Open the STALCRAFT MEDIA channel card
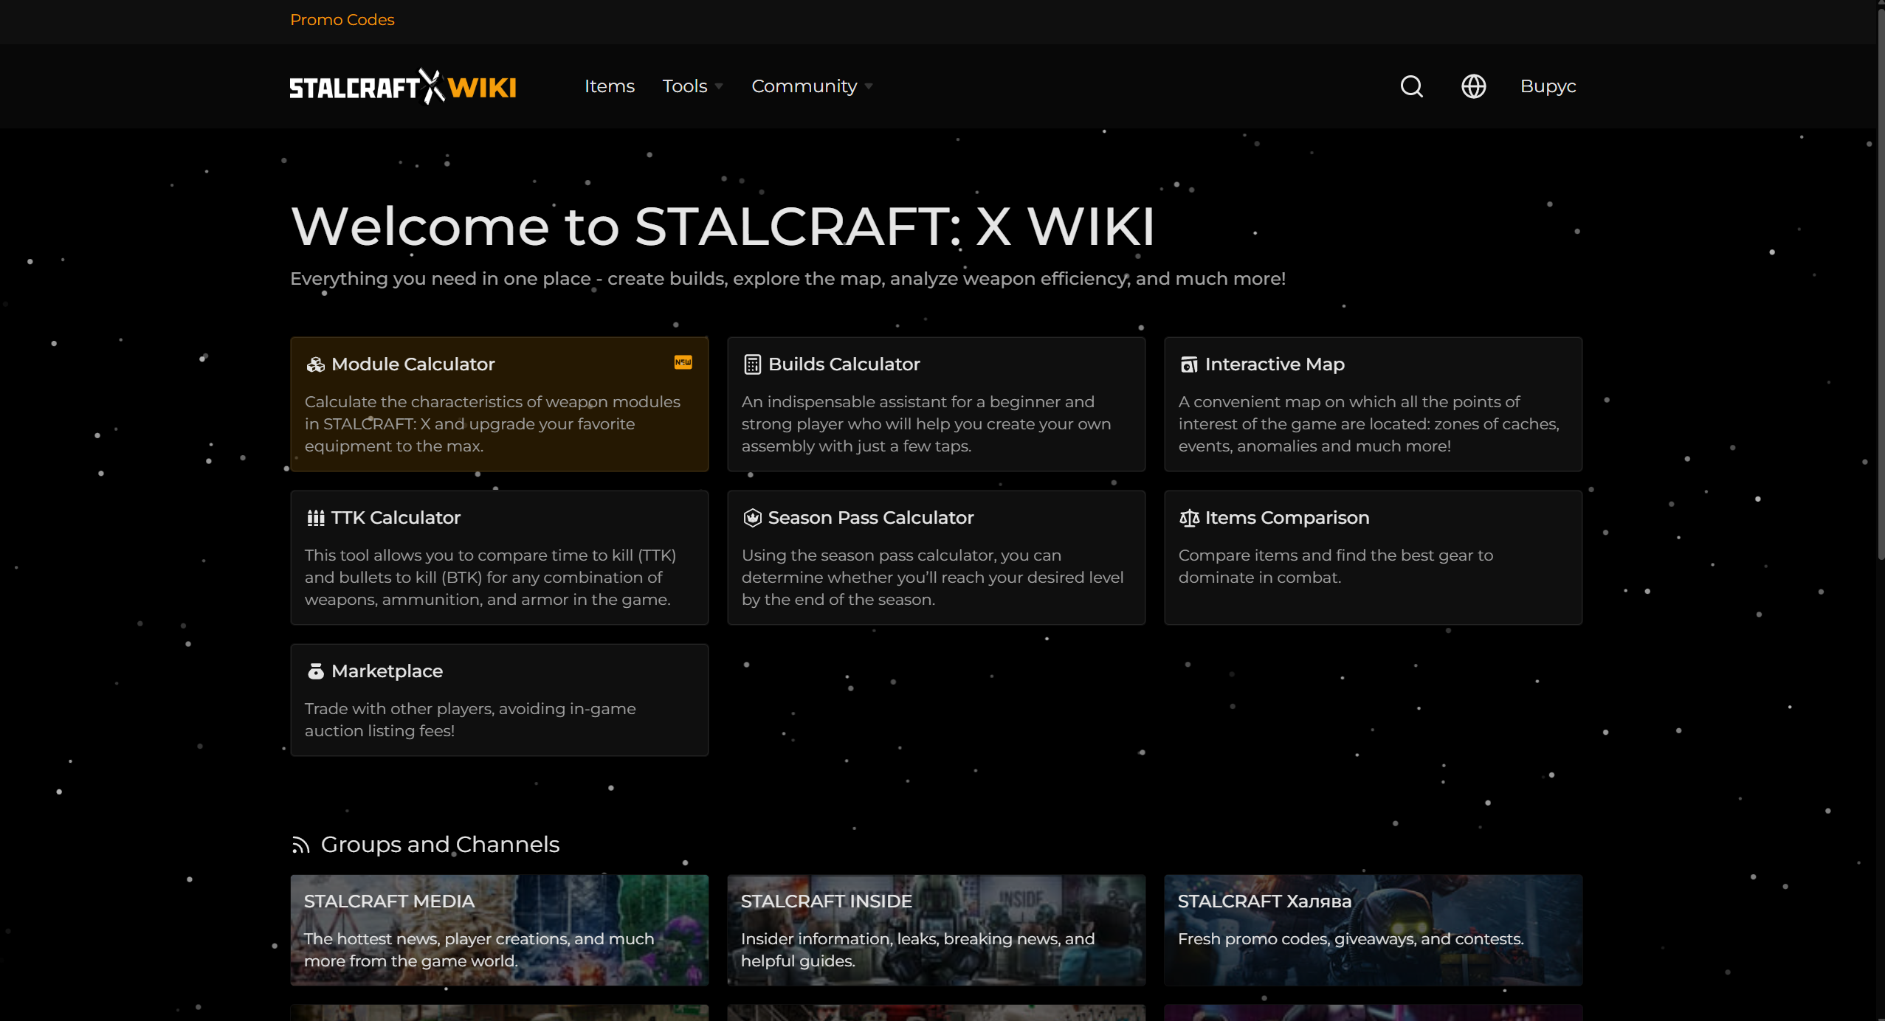 point(499,930)
